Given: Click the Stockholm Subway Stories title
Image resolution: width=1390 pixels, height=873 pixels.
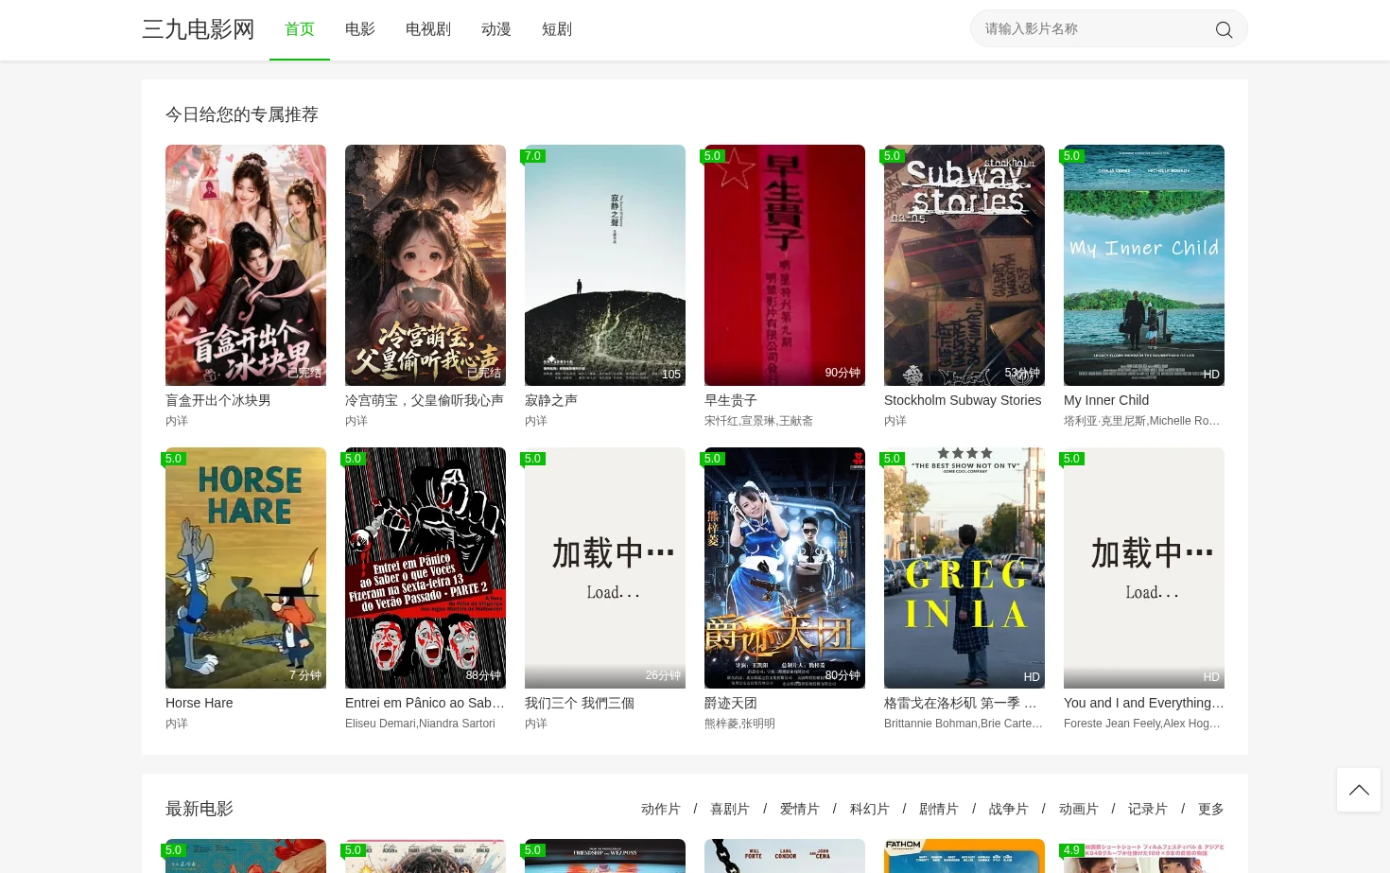Looking at the screenshot, I should [963, 400].
